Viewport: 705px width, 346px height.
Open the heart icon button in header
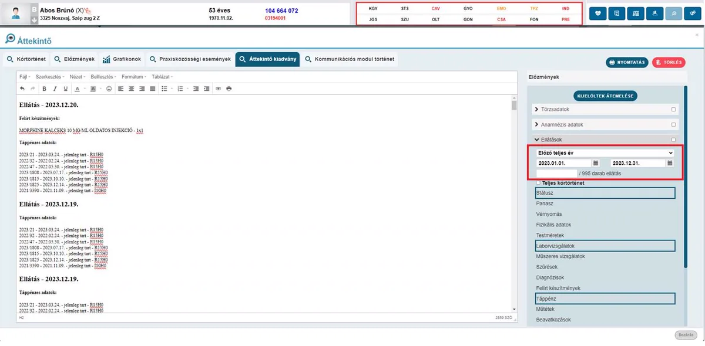[x=597, y=13]
